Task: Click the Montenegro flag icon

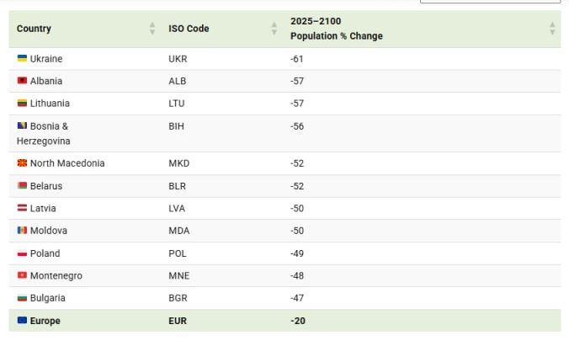Action: [x=22, y=275]
